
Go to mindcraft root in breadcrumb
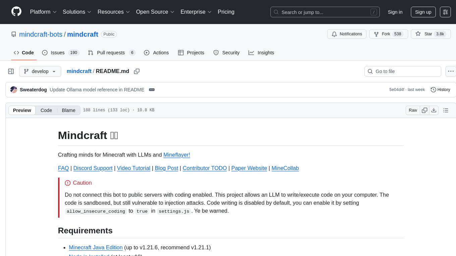[79, 71]
